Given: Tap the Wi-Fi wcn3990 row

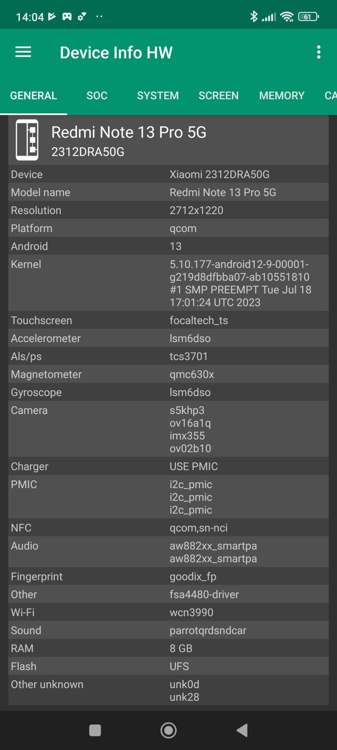Looking at the screenshot, I should [168, 612].
